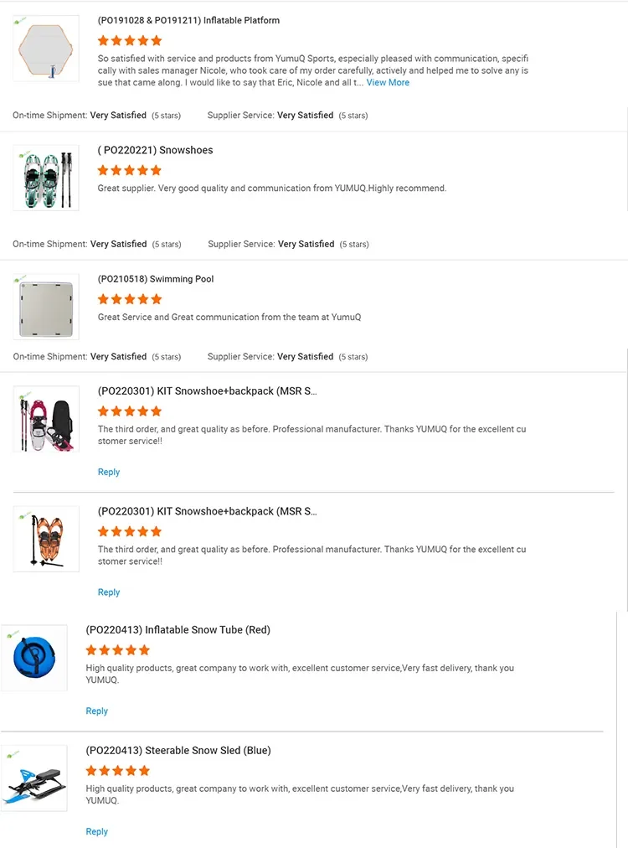Click the pink snowshoe kit thumbnail
Image resolution: width=628 pixels, height=848 pixels.
point(46,419)
